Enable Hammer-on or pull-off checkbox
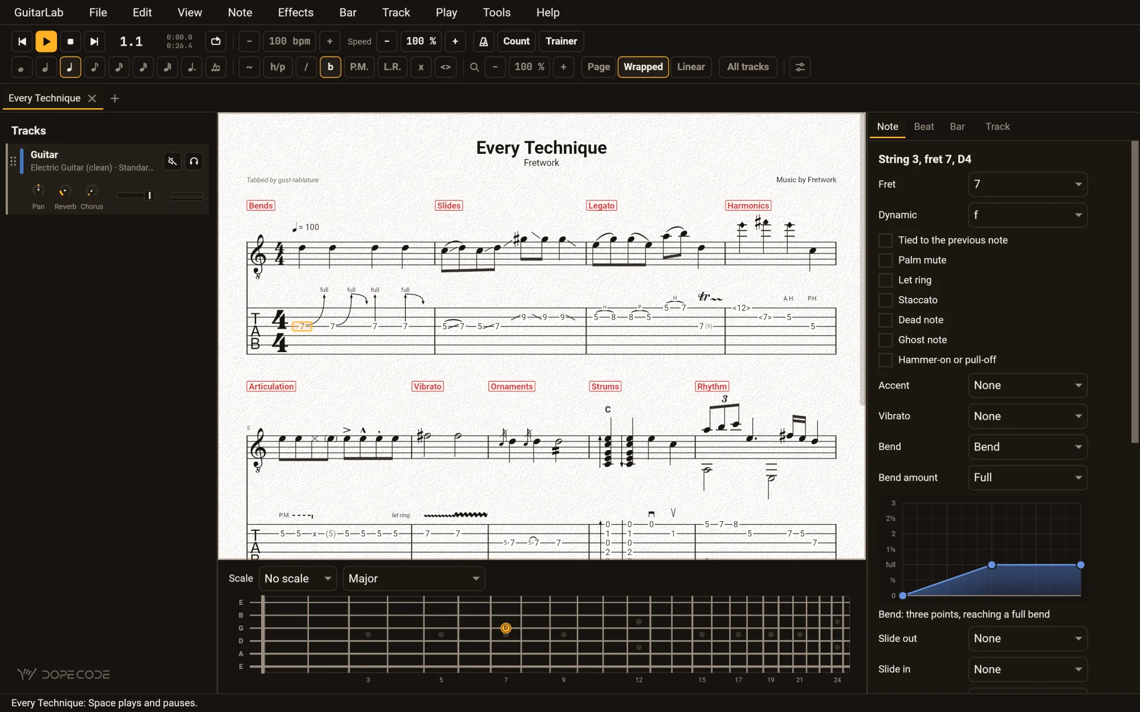This screenshot has width=1140, height=712. (885, 360)
